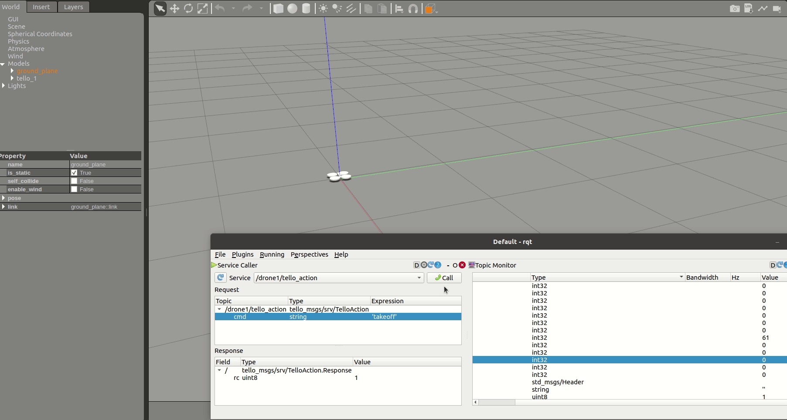Screen dimensions: 787x420
Task: Insert a sphere shape
Action: click(x=292, y=9)
